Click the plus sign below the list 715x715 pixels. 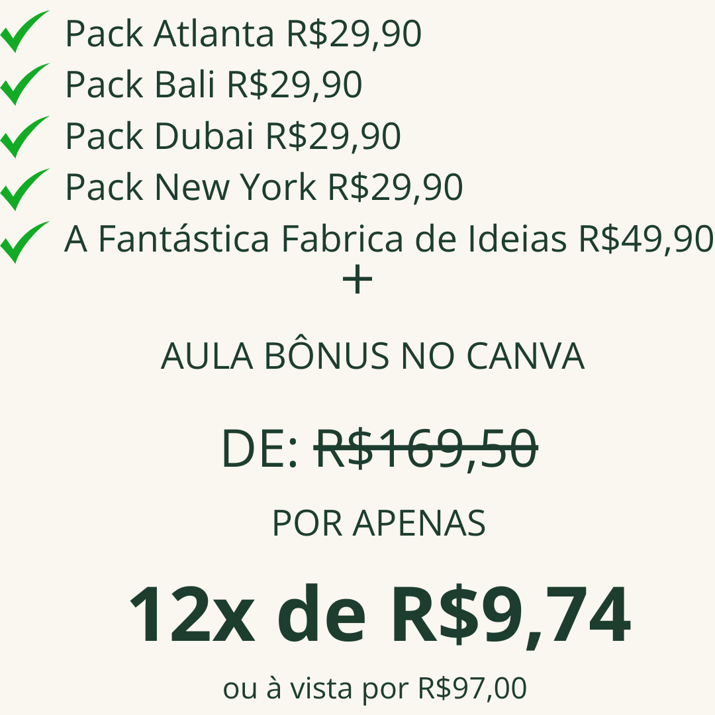pos(357,279)
